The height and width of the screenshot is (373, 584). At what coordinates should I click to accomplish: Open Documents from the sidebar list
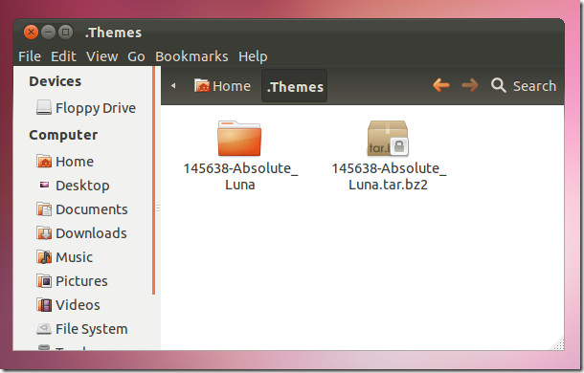click(92, 209)
